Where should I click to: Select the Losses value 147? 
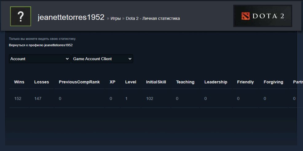38,99
